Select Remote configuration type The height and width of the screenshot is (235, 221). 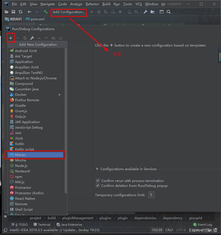[36, 204]
